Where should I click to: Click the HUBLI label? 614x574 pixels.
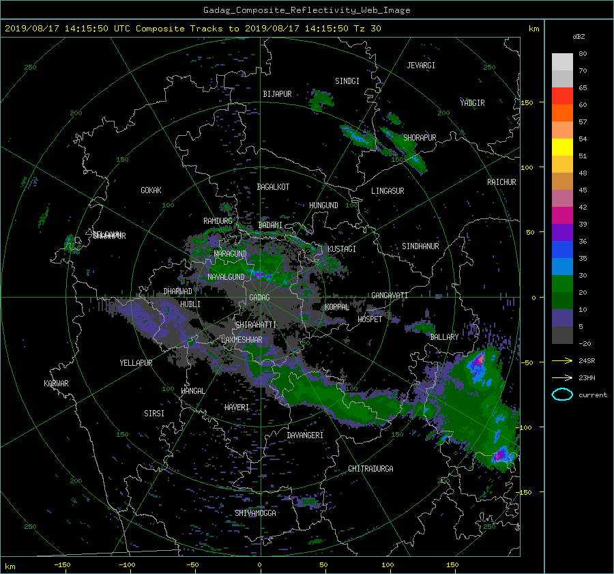[190, 304]
